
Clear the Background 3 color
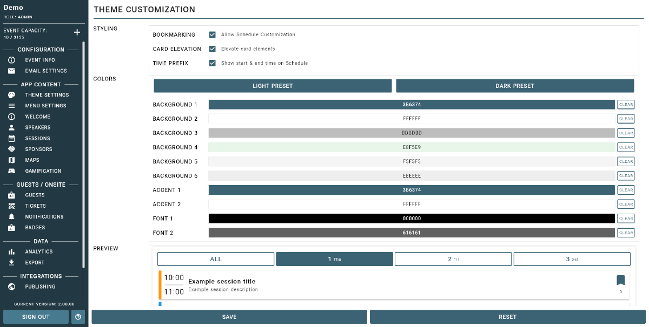point(626,133)
